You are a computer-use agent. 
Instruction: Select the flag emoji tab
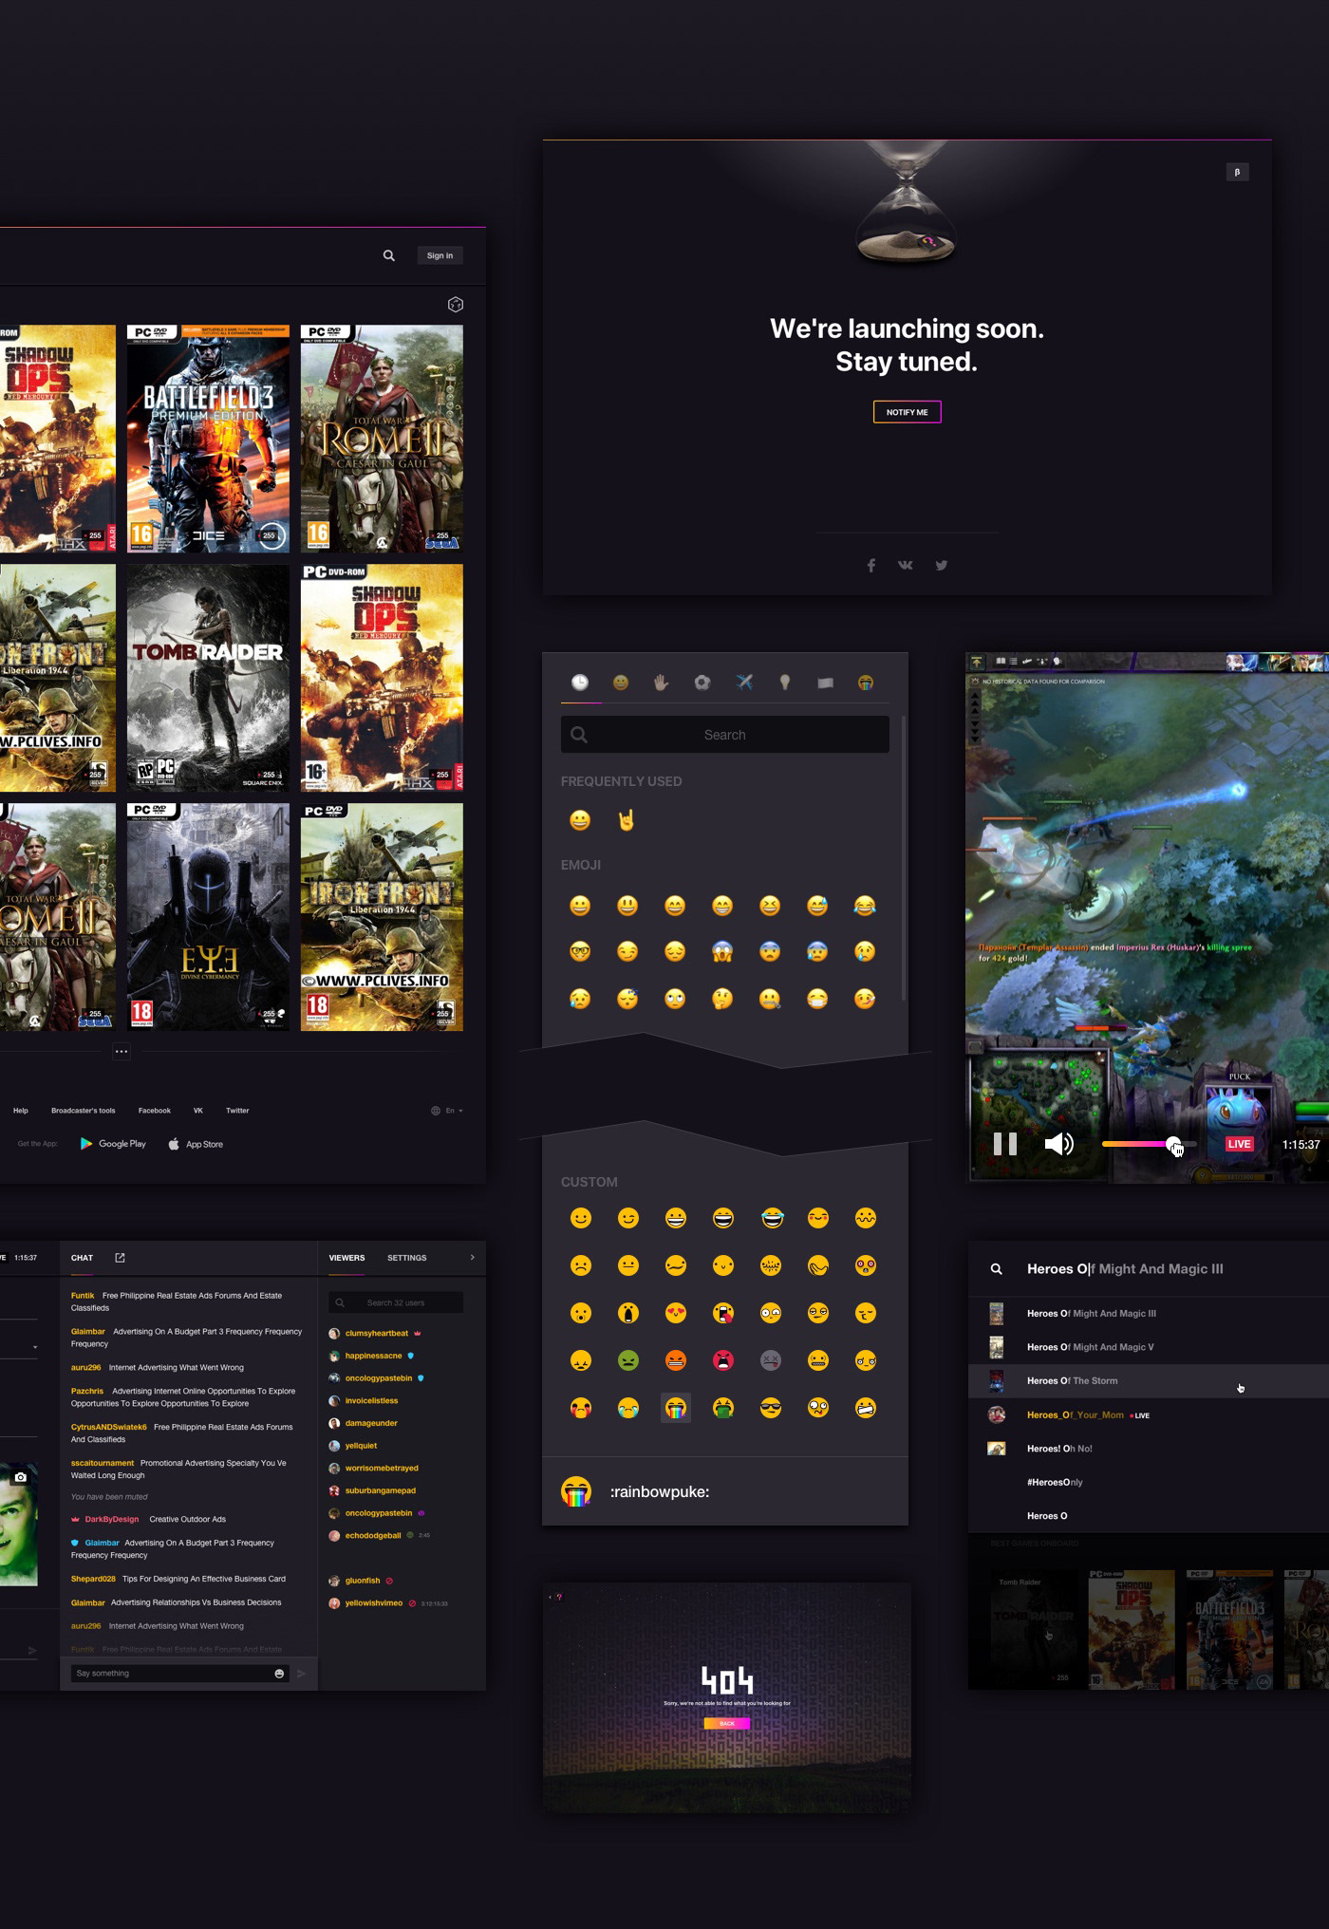click(825, 683)
